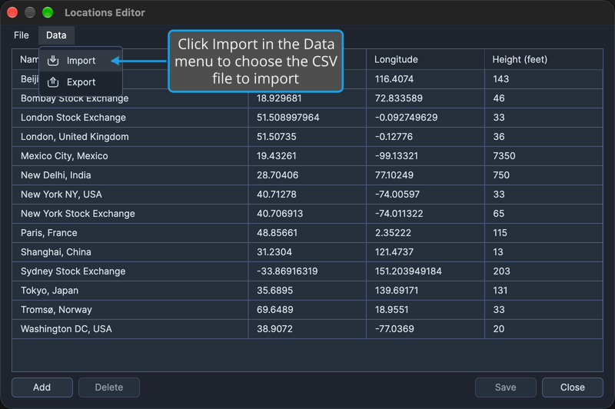Select the Tromsø, Norway name cell
Image resolution: width=615 pixels, height=409 pixels.
pyautogui.click(x=130, y=310)
